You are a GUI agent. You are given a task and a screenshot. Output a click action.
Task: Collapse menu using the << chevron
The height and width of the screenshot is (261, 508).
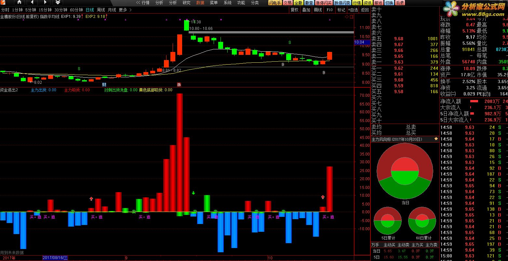(138, 3)
